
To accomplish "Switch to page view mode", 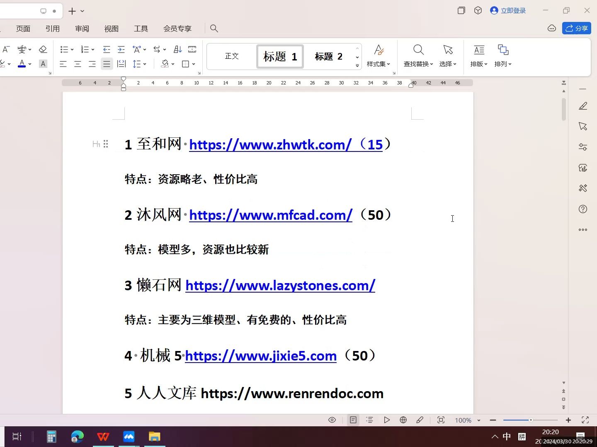I will click(353, 420).
